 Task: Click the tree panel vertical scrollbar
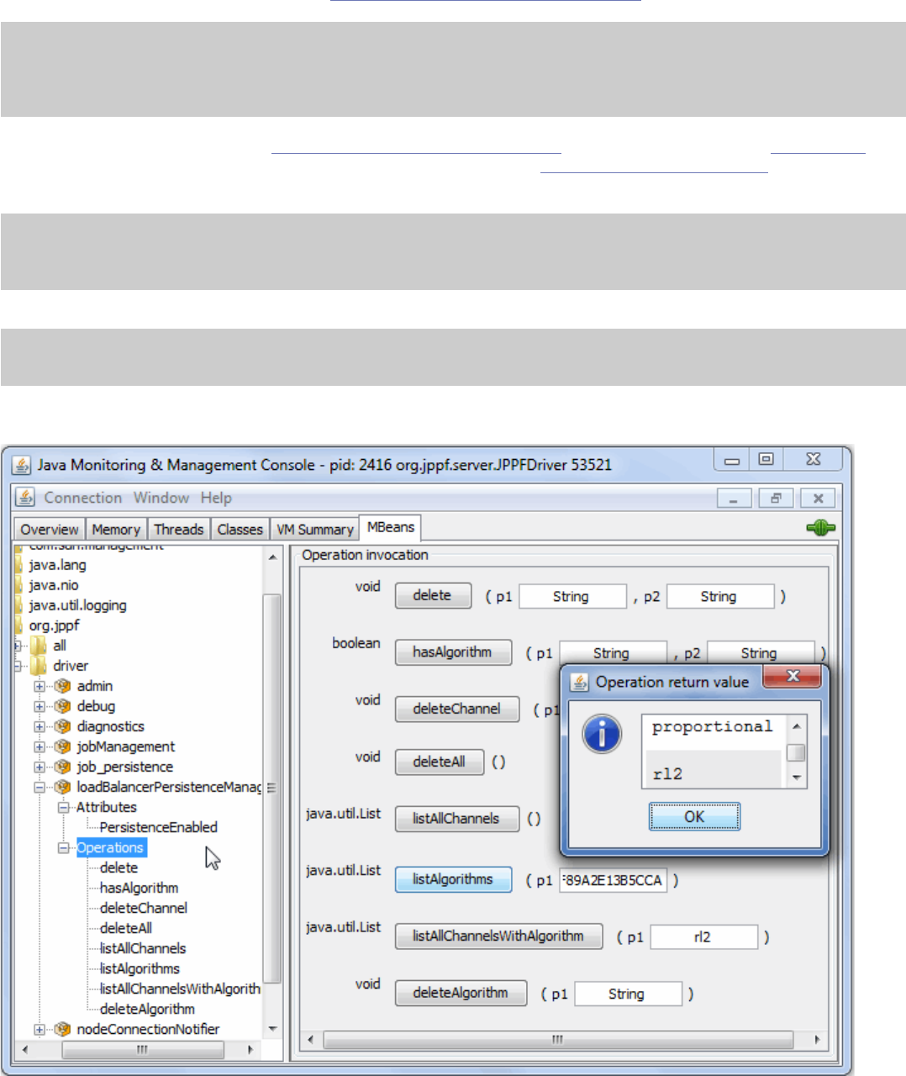[271, 789]
